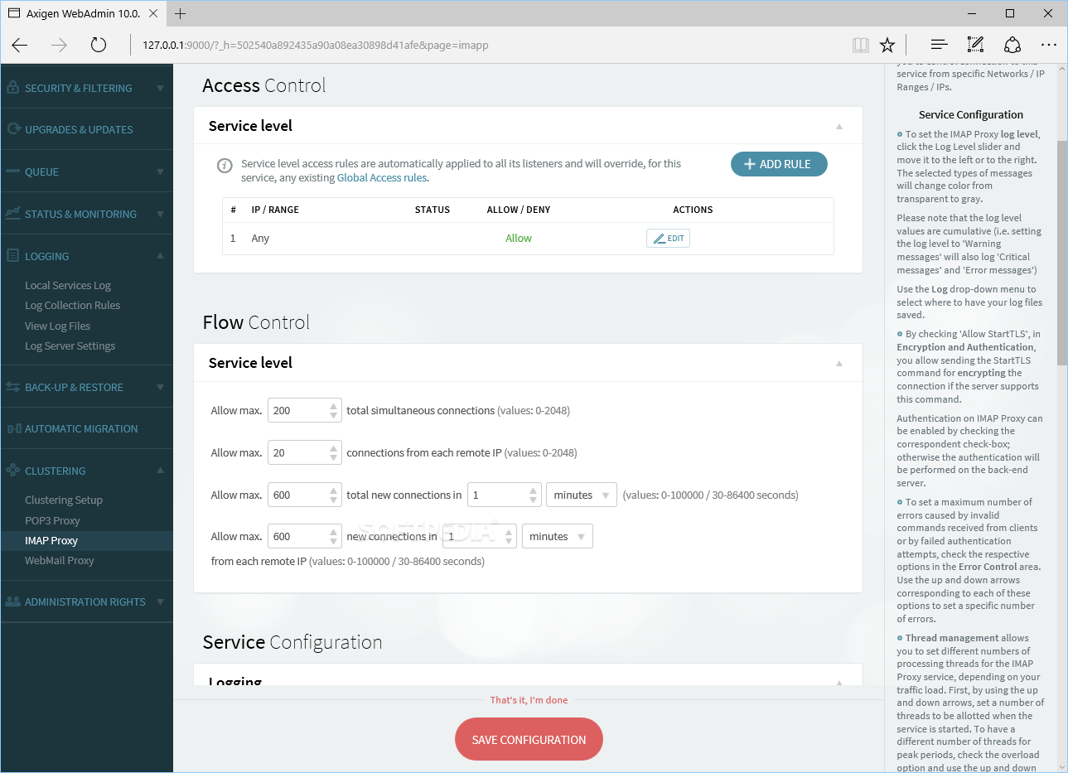Click the Share icon in toolbar
This screenshot has height=773, width=1068.
point(1012,45)
